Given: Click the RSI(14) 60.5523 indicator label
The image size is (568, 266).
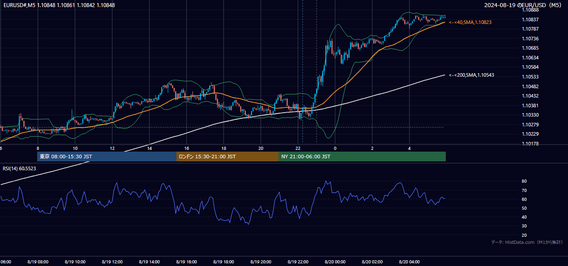Looking at the screenshot, I should [20, 168].
